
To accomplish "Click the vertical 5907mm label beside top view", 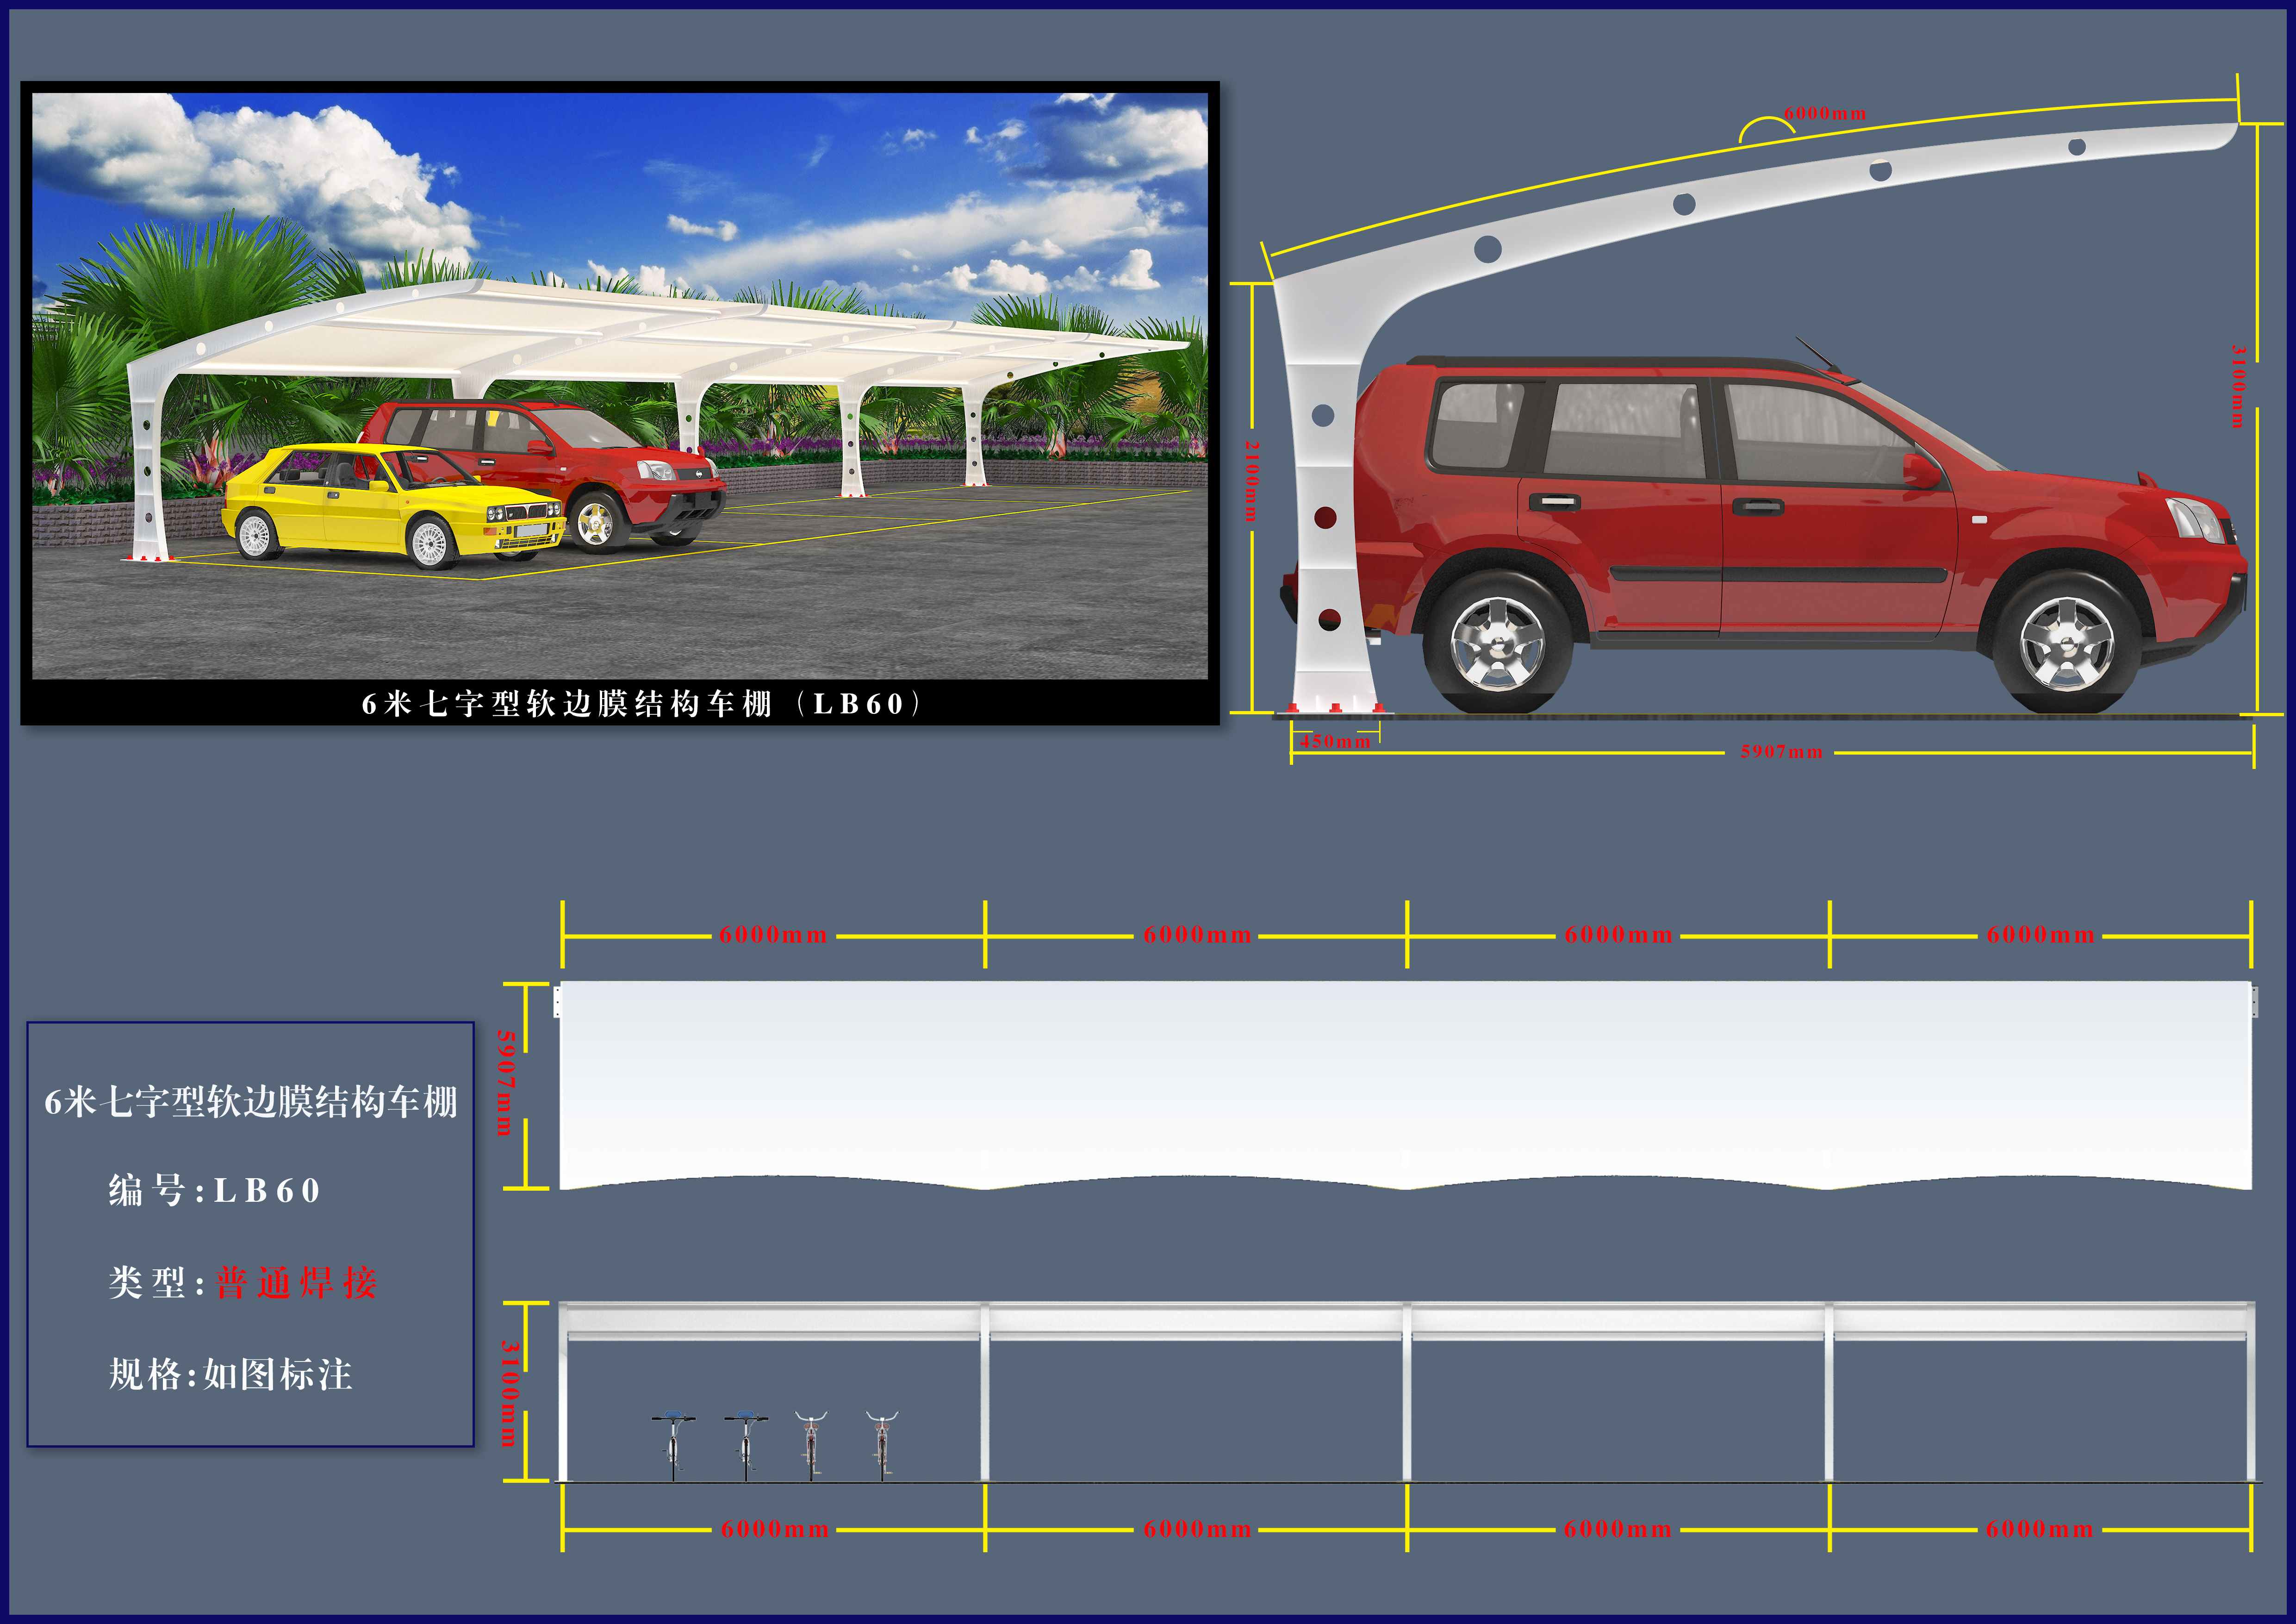I will click(x=506, y=1083).
